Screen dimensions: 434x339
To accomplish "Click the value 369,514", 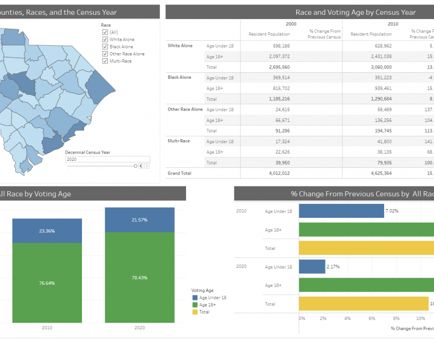I will coord(281,78).
